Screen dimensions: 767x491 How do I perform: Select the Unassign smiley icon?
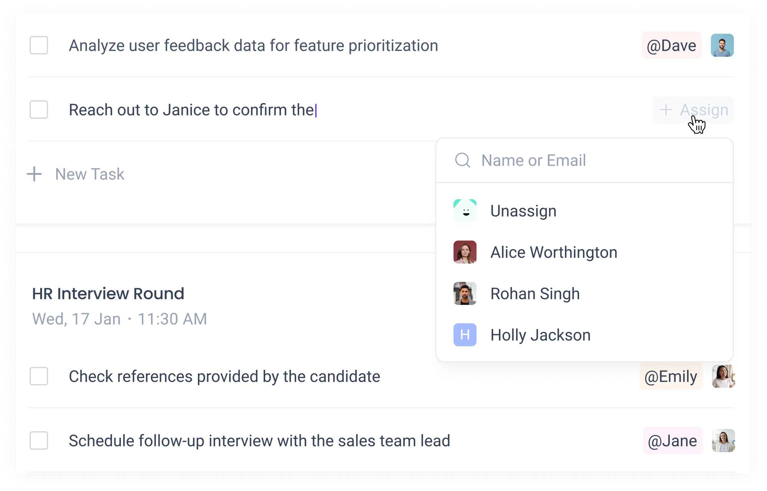pos(464,210)
